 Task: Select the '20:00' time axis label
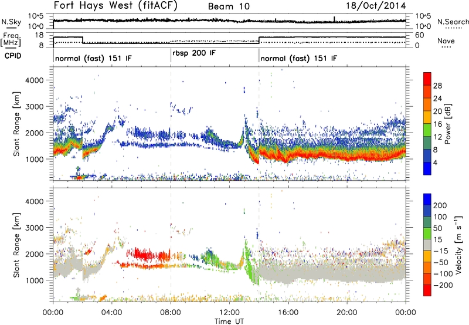pyautogui.click(x=347, y=313)
